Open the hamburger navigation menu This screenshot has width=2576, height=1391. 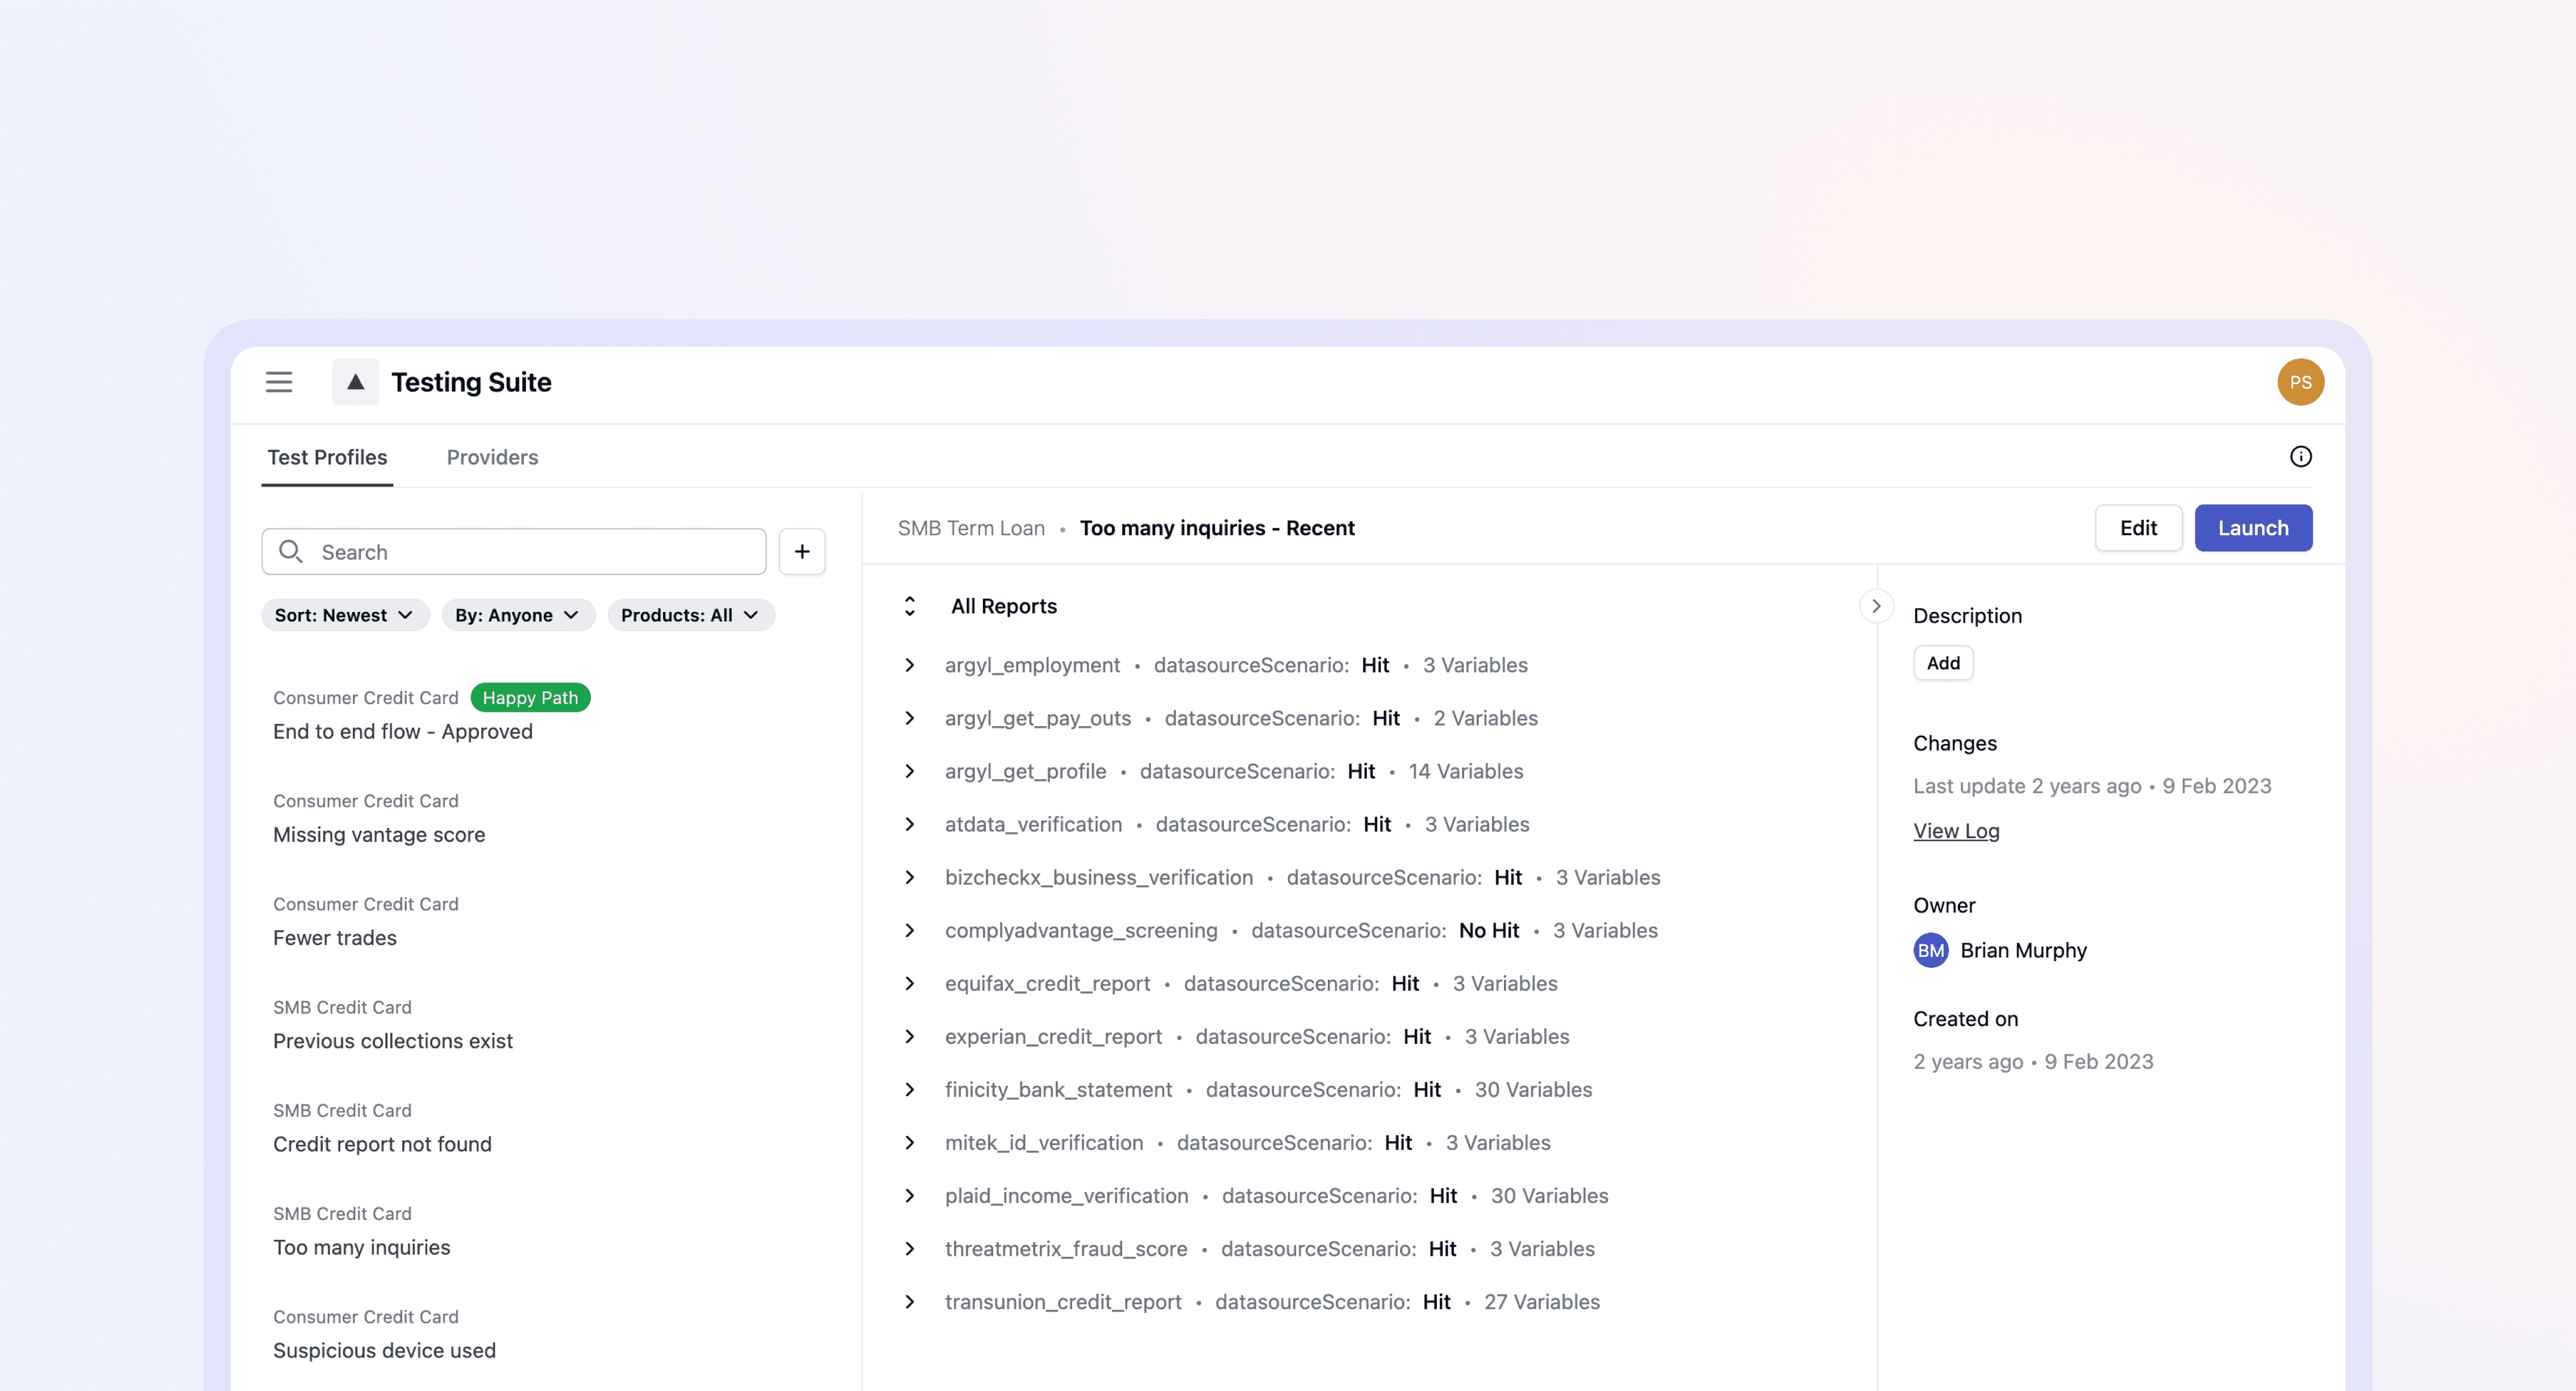tap(279, 382)
